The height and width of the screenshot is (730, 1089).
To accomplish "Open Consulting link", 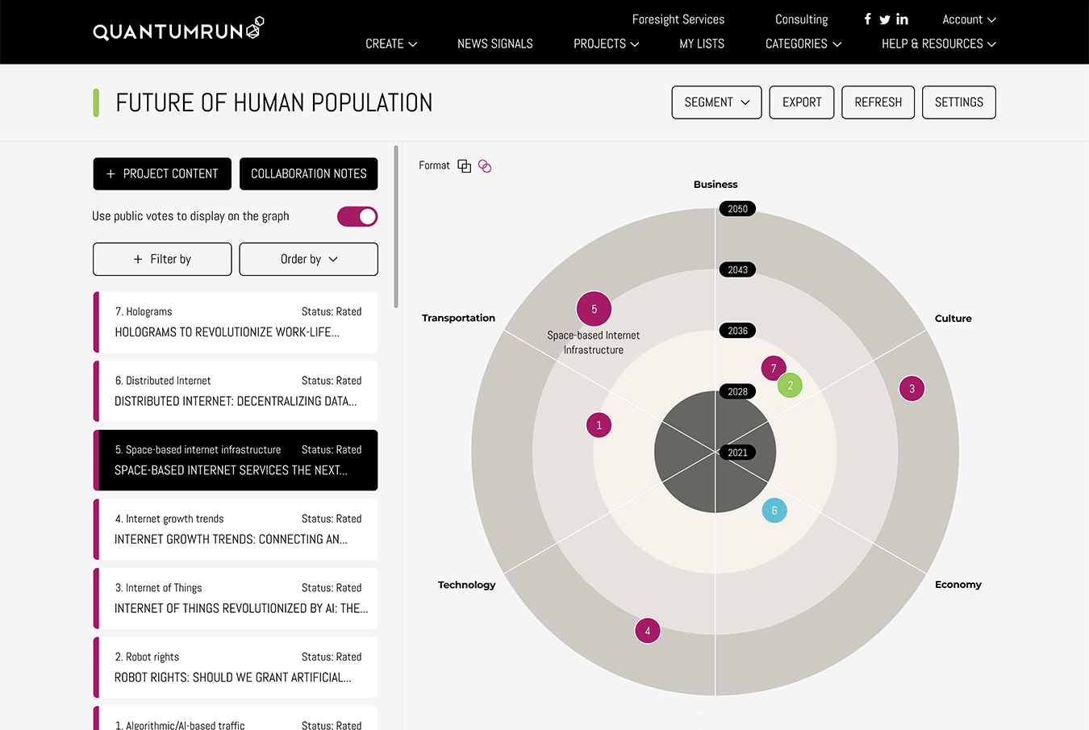I will click(x=801, y=19).
